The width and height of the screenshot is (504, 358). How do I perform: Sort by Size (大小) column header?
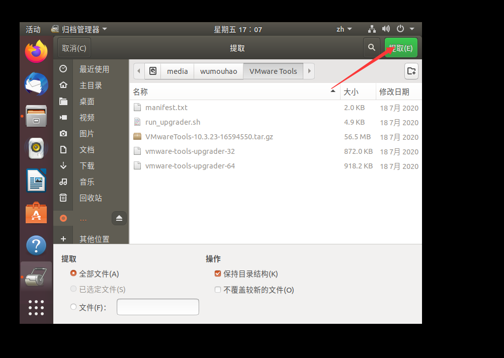tap(358, 92)
